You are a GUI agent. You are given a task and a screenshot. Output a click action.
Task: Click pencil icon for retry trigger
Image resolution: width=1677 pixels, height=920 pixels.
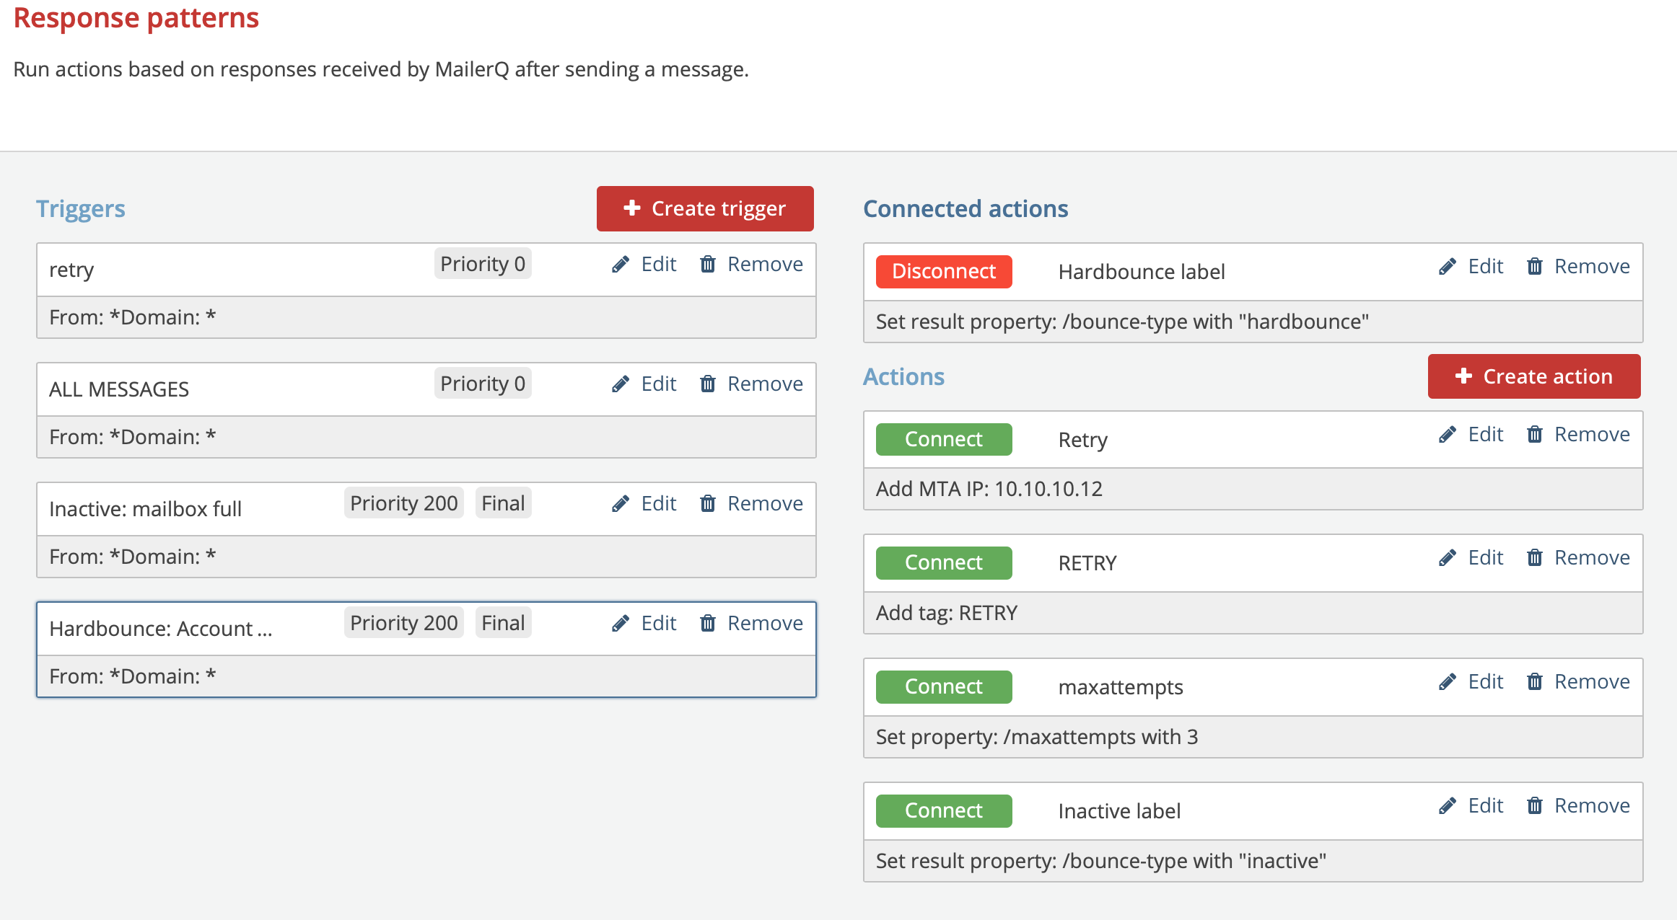(x=621, y=265)
